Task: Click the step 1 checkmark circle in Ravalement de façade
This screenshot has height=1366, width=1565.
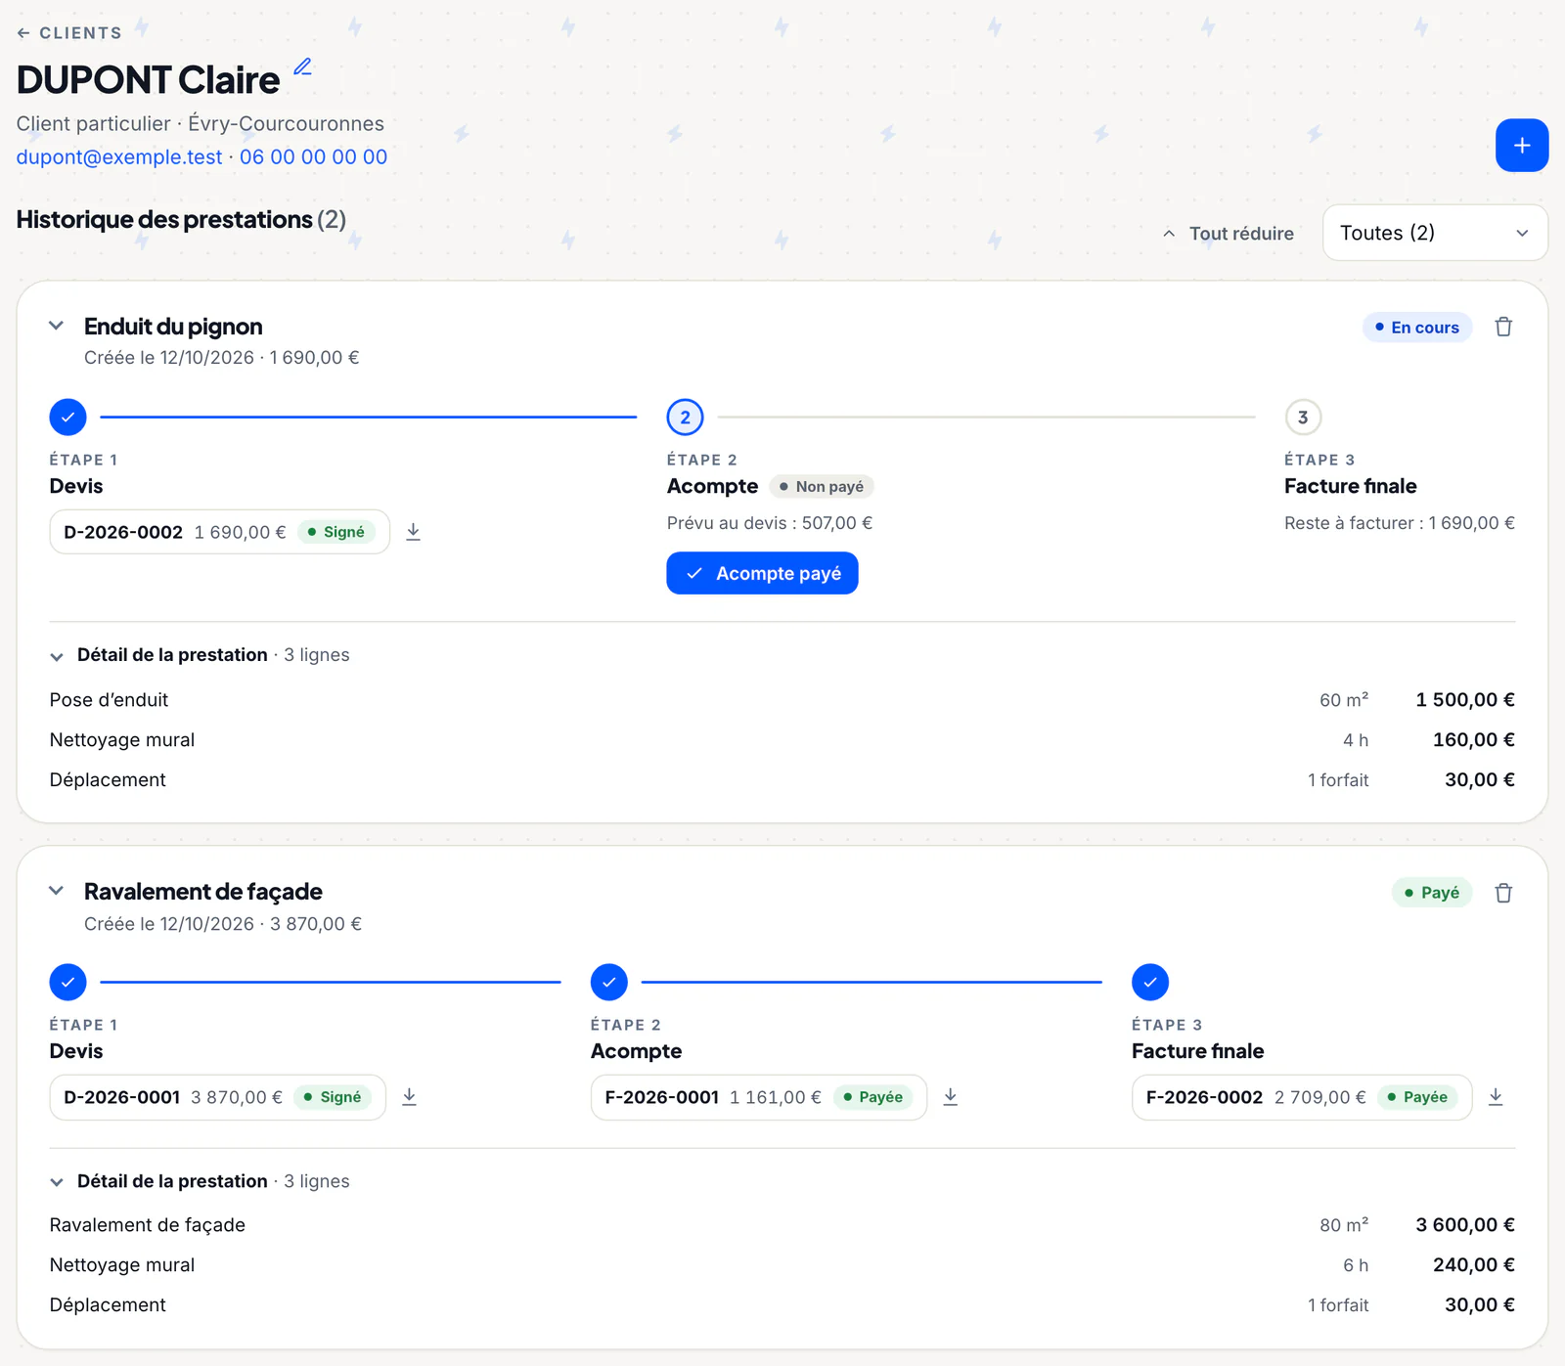Action: pos(68,982)
